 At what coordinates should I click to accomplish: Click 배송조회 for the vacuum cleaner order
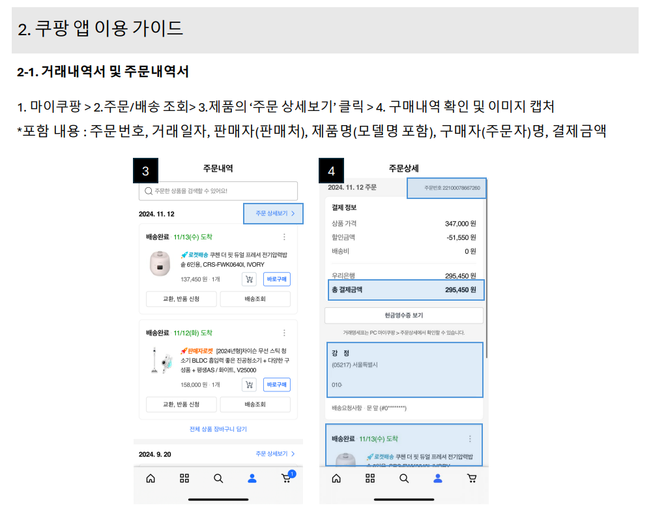(x=255, y=404)
